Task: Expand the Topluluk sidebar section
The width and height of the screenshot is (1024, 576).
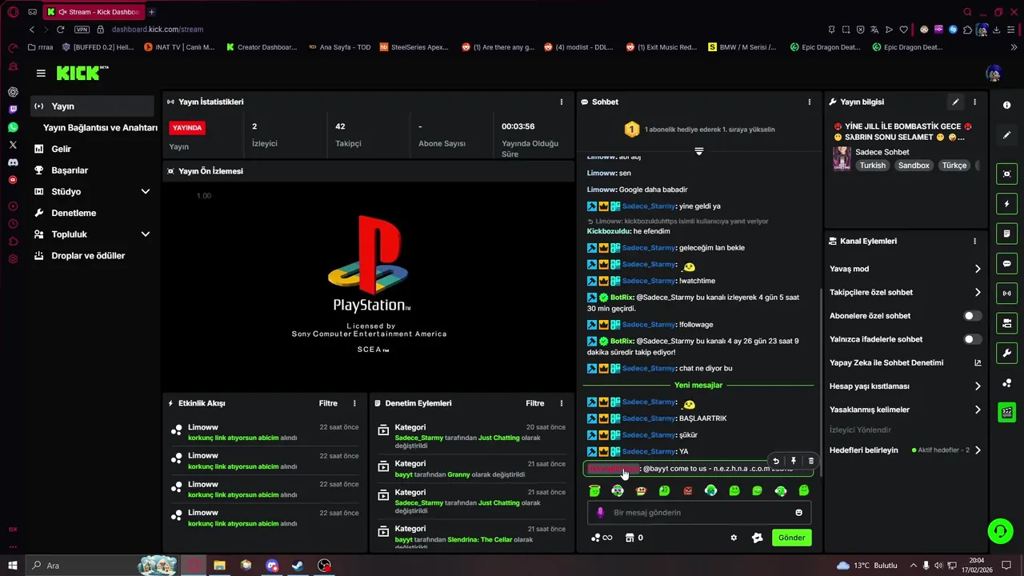Action: [145, 234]
